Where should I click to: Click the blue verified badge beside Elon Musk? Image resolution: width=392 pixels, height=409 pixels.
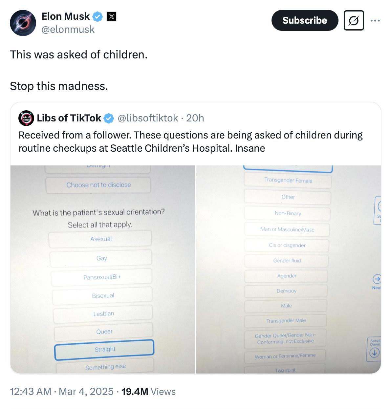point(98,16)
